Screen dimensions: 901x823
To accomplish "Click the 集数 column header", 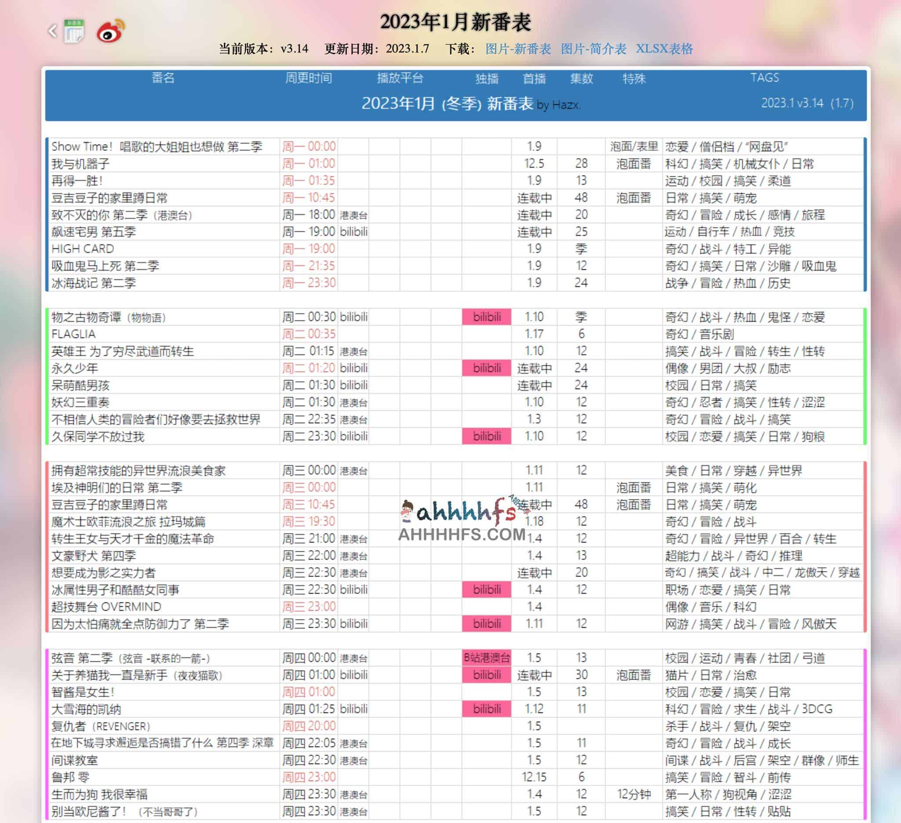I will [582, 79].
